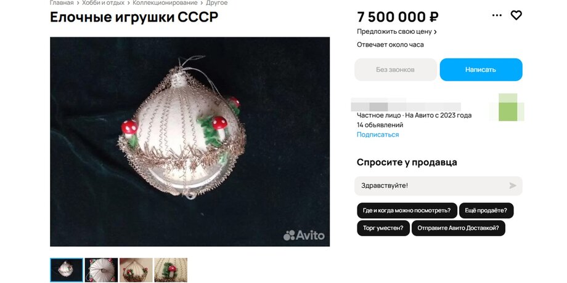Click the 'Написать' button

(481, 70)
